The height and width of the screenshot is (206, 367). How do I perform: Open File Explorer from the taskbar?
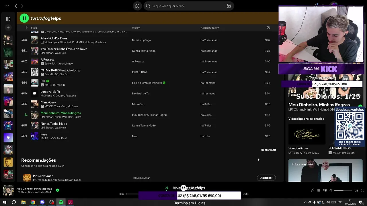click(x=24, y=202)
